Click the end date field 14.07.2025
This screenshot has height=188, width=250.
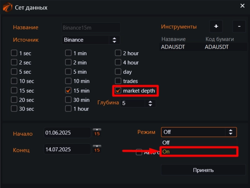point(67,149)
